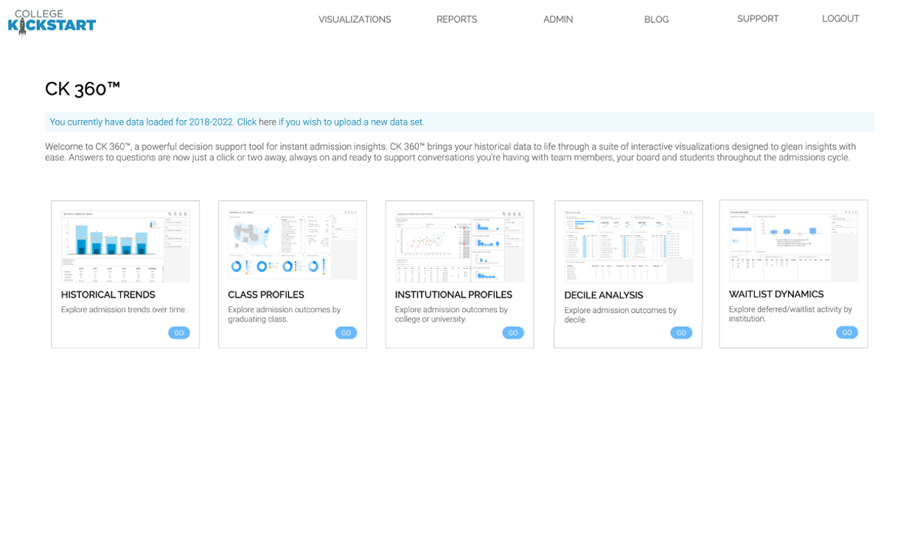Click GO on the Historical Trends card
Viewport: 920px width, 536px height.
[x=179, y=333]
